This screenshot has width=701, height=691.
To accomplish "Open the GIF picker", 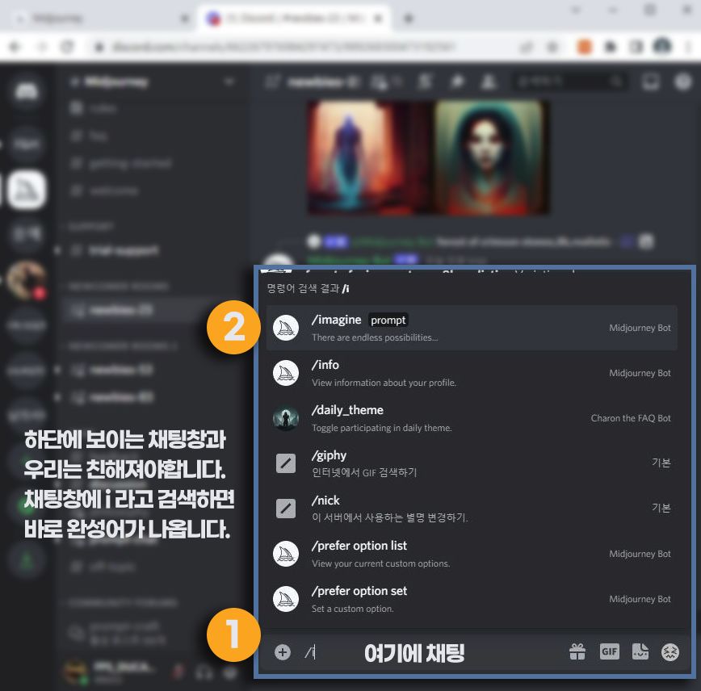I will (x=610, y=651).
